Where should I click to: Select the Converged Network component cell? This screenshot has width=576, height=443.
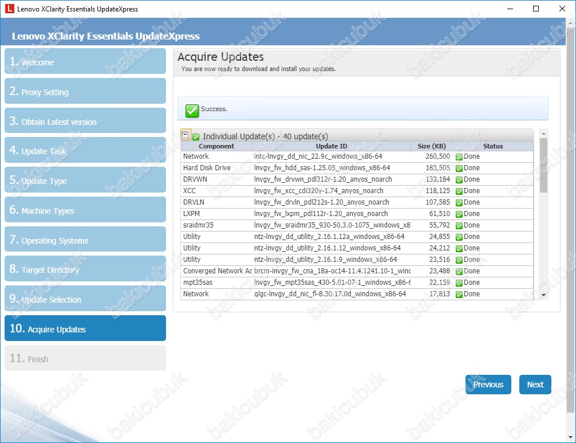tap(218, 271)
